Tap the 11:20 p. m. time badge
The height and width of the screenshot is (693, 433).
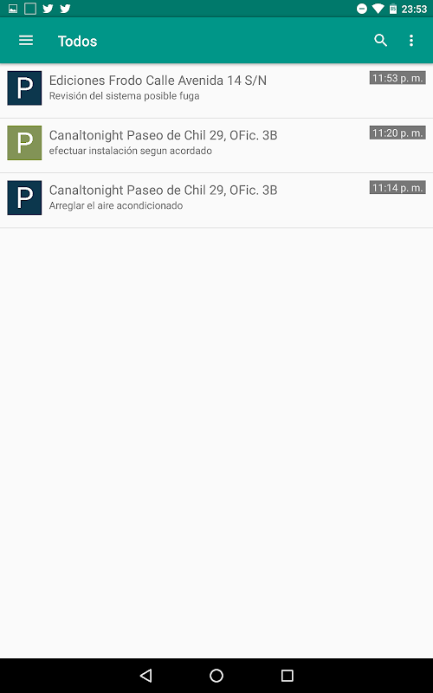click(x=397, y=133)
